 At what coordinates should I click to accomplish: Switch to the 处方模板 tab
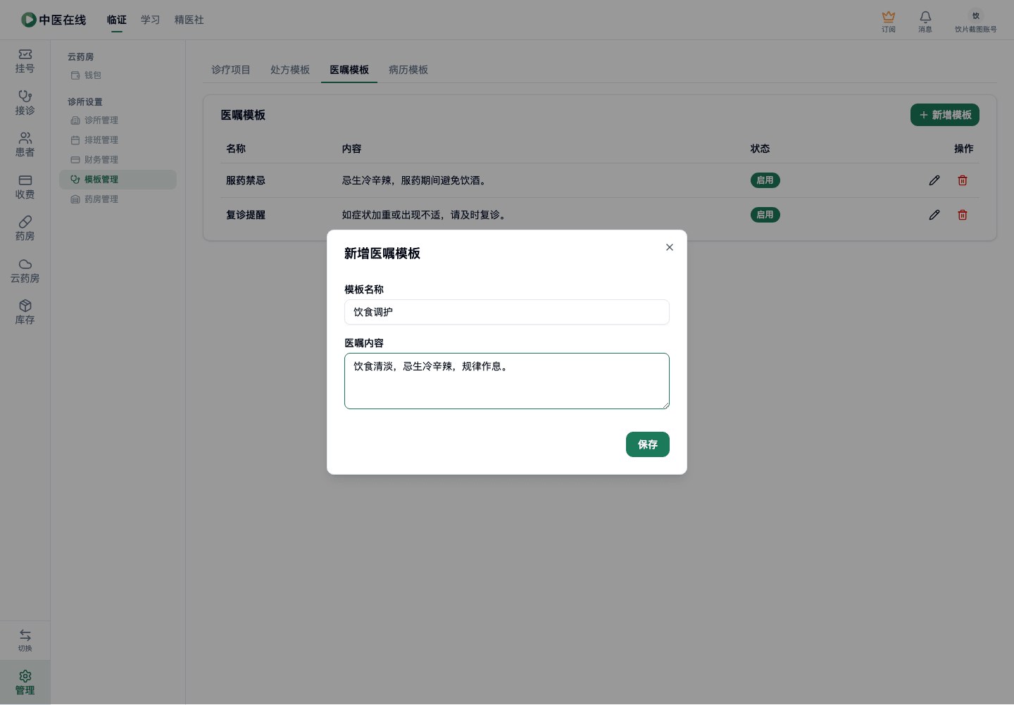point(290,70)
